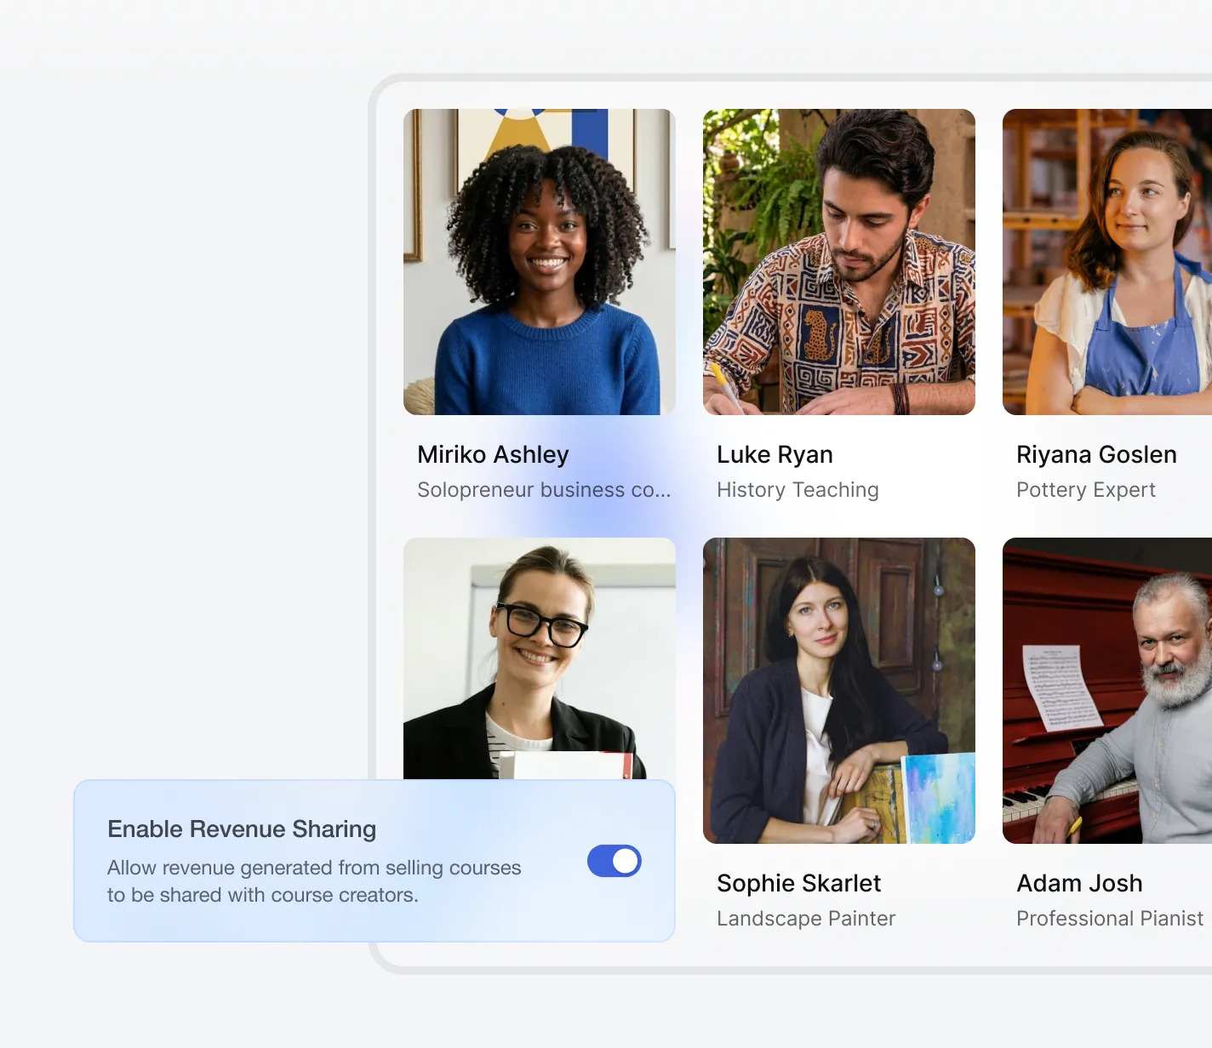Image resolution: width=1212 pixels, height=1048 pixels.
Task: Open Adam Josh's profile photo
Action: (x=1107, y=691)
